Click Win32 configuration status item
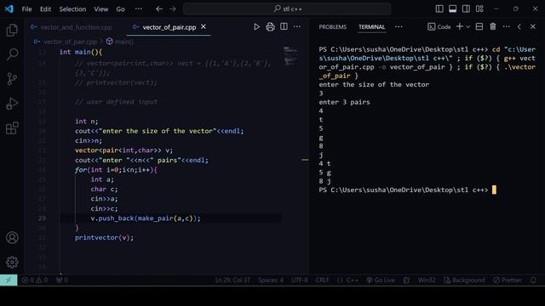The height and width of the screenshot is (306, 545). [427, 280]
